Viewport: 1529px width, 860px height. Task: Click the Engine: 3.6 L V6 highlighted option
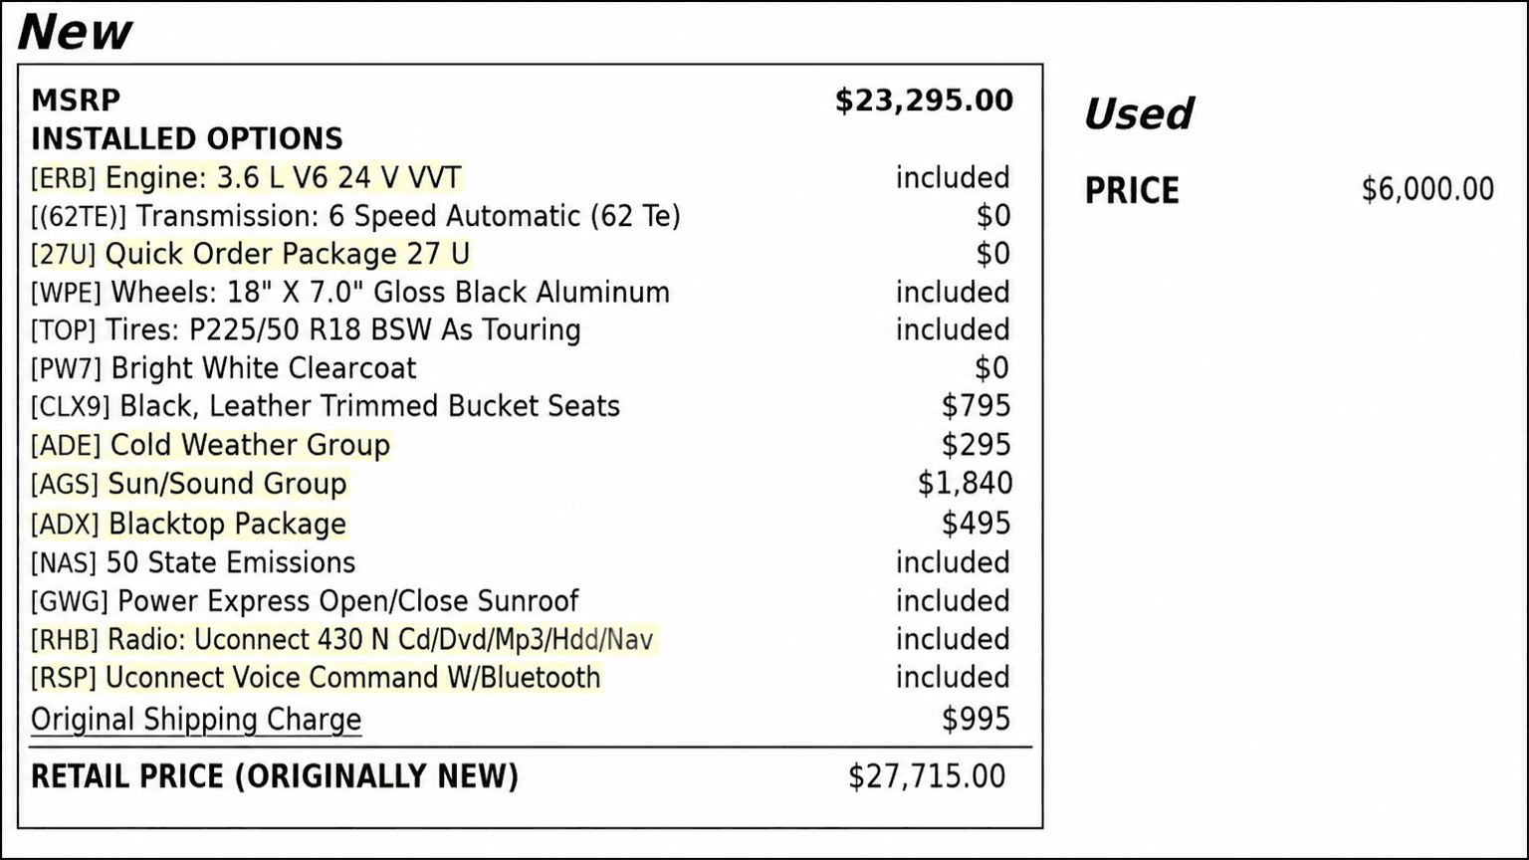click(283, 178)
